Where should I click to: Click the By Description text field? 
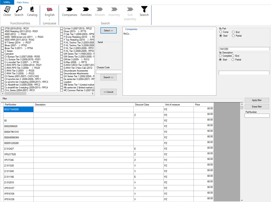pos(244,73)
